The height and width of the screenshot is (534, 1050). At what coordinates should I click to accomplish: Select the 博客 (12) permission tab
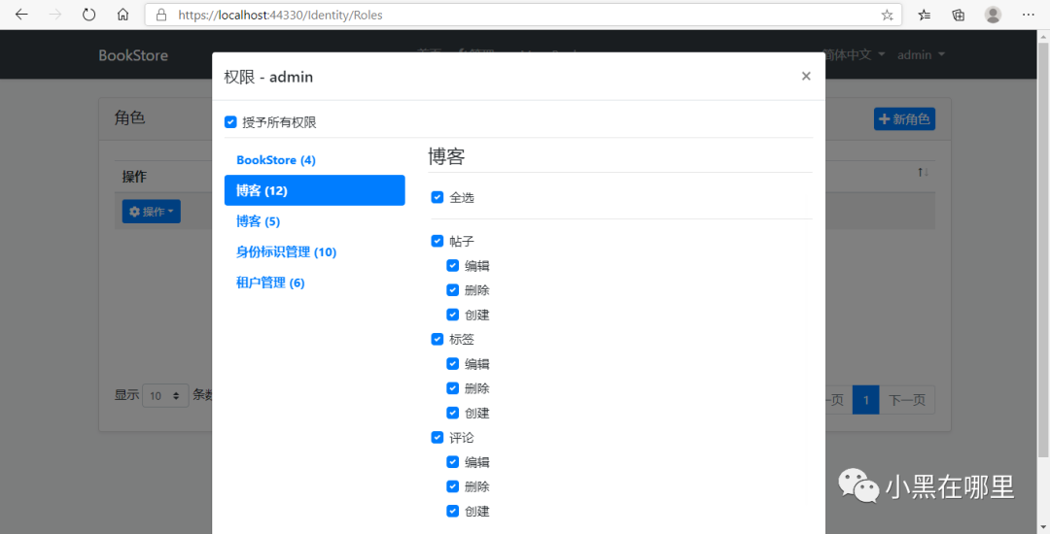tap(315, 190)
